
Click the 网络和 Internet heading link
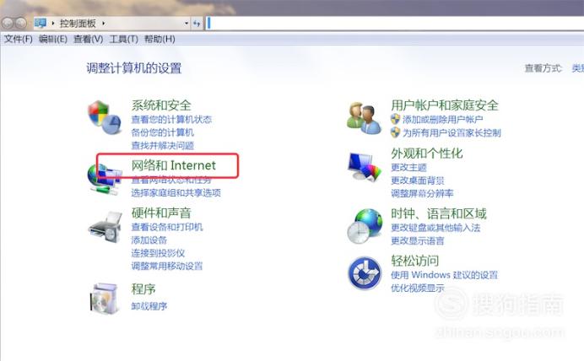[174, 165]
